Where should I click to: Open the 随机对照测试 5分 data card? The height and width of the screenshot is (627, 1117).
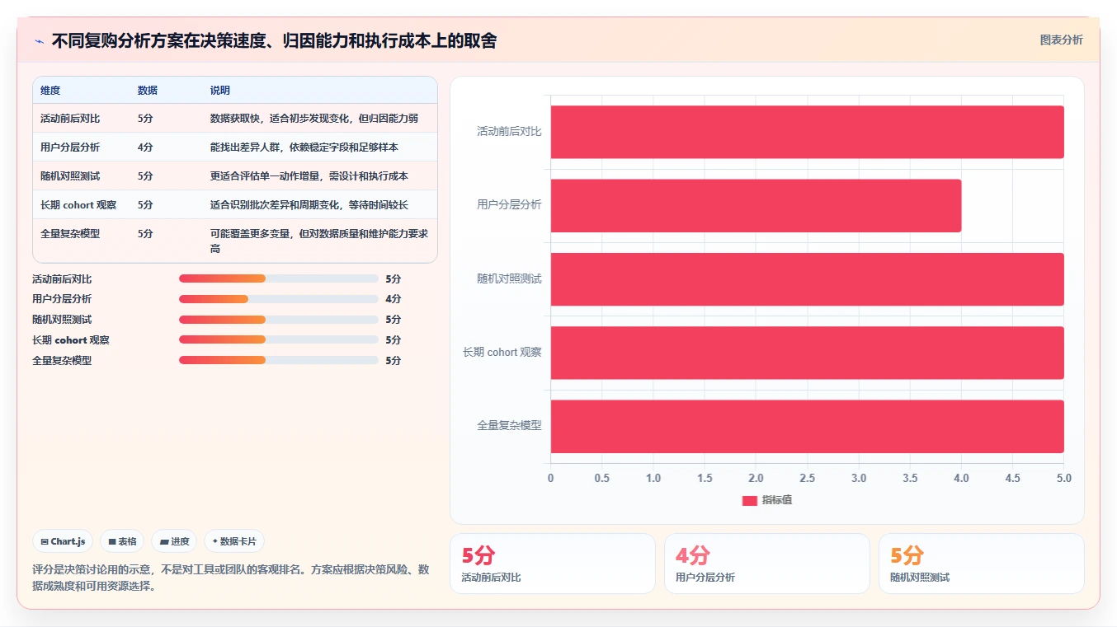tap(982, 564)
